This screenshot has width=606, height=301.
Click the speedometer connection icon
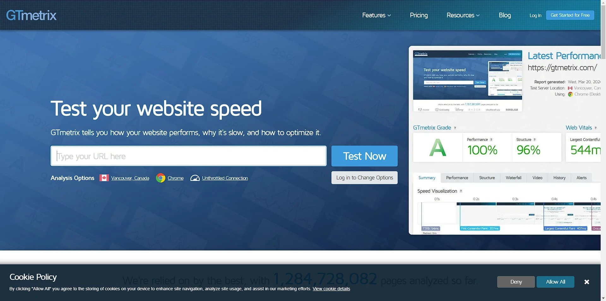pos(195,178)
